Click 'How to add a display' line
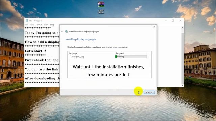 click(42, 42)
